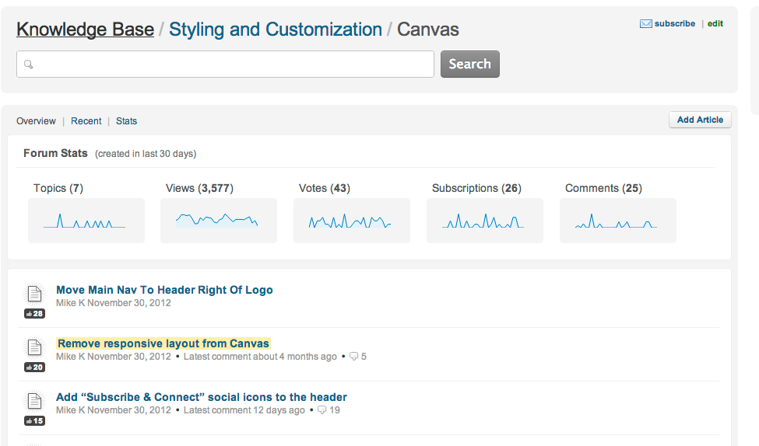Click the magnifier icon in search field

click(x=29, y=64)
